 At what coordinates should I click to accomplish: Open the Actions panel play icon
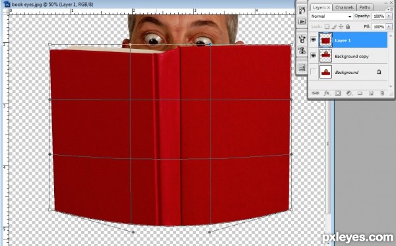[x=302, y=22]
